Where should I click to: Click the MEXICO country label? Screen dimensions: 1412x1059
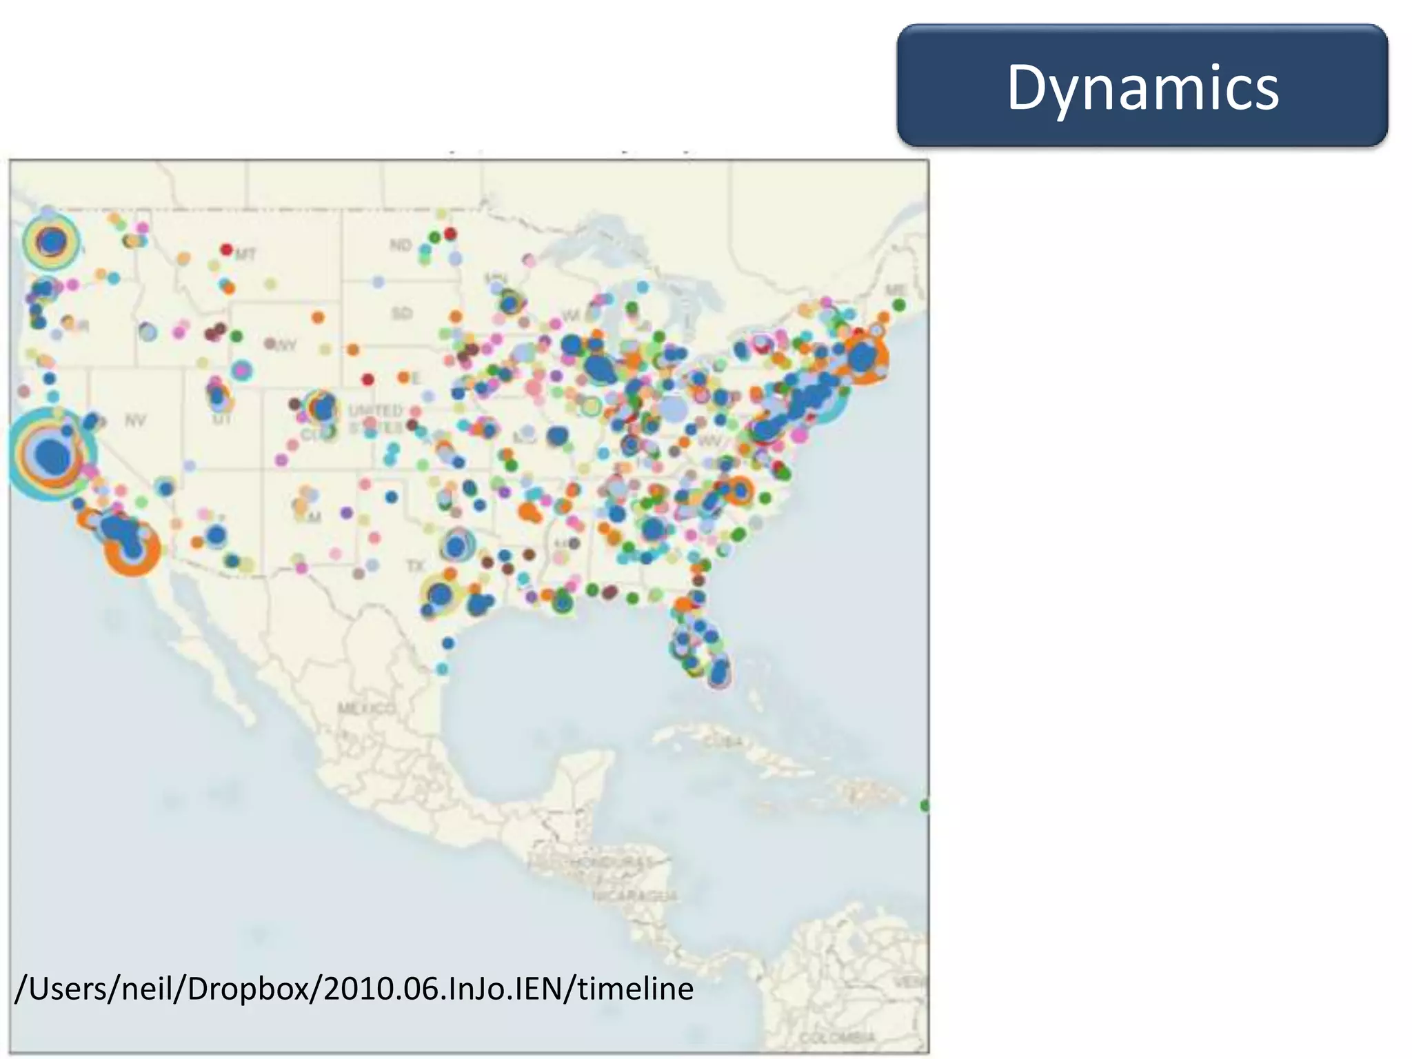(x=366, y=708)
